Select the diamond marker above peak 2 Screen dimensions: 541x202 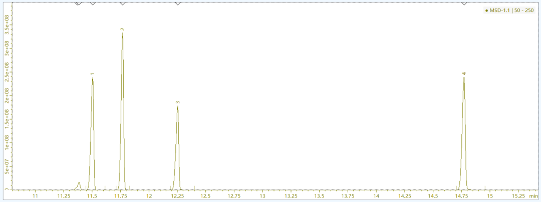tap(123, 3)
